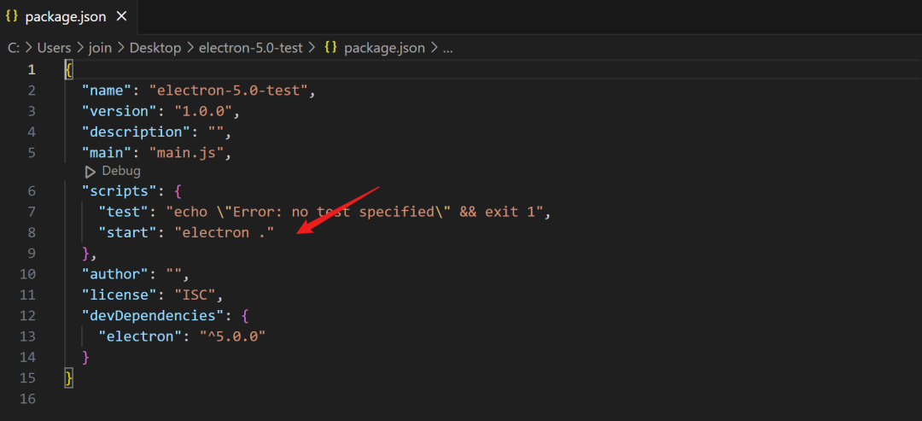This screenshot has height=421, width=922.
Task: Open the join breadcrumb folder
Action: tap(100, 48)
